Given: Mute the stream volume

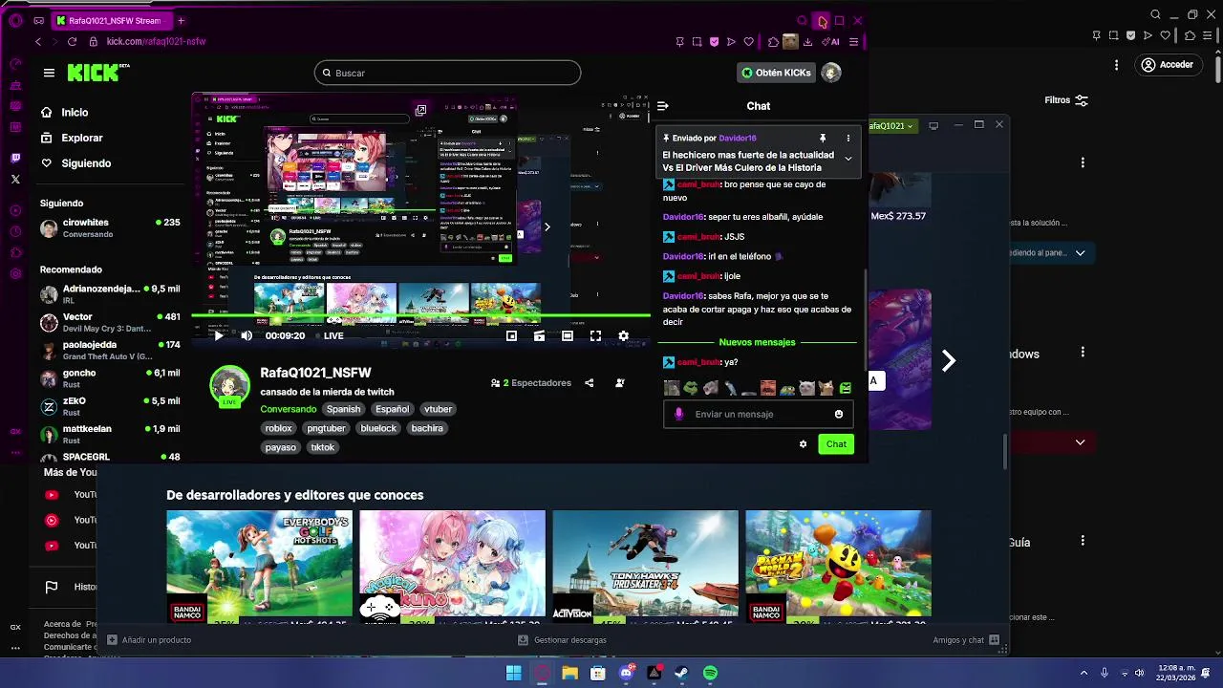Looking at the screenshot, I should coord(247,335).
